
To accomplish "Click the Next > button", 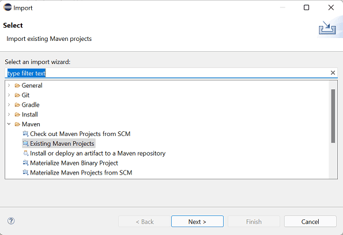I will point(197,221).
